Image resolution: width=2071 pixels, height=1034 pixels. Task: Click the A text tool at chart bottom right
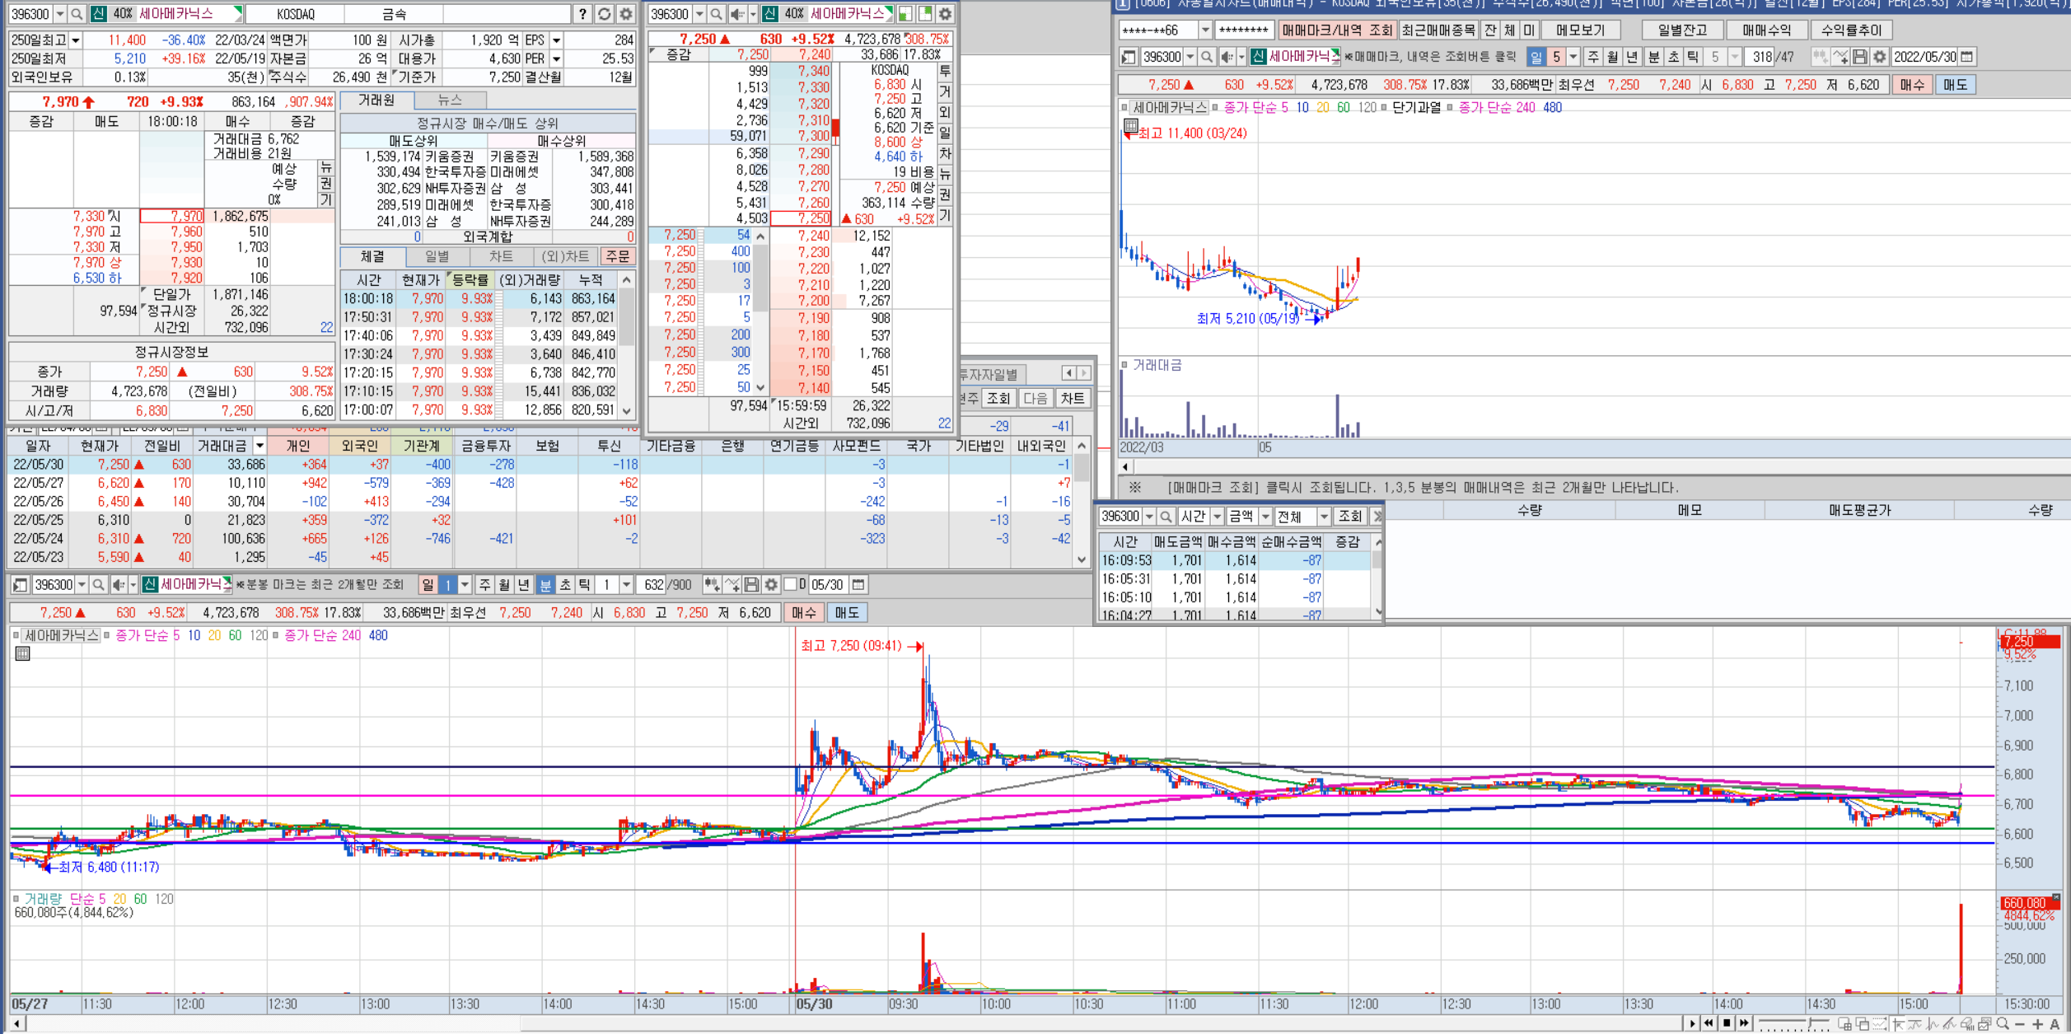2055,1024
